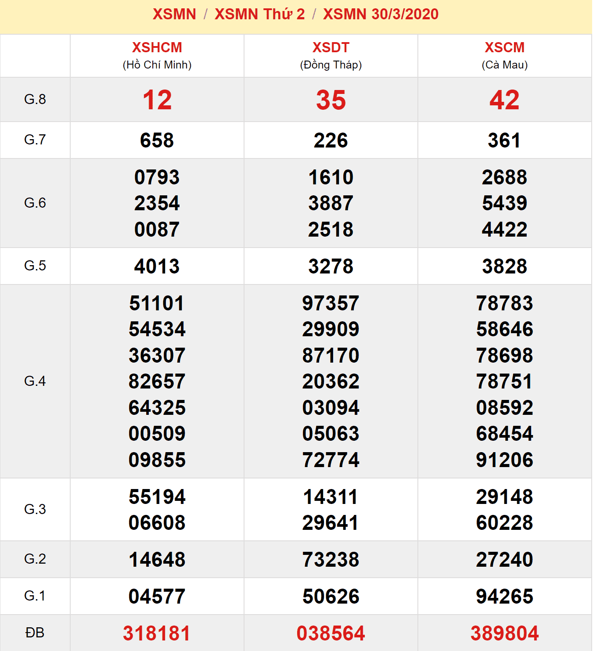Click G.7 number 361

click(x=505, y=140)
